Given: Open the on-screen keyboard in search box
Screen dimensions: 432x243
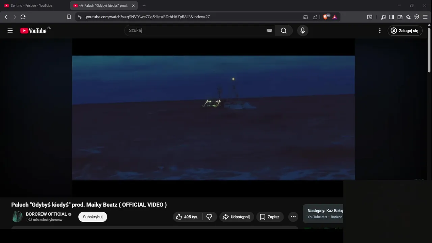Looking at the screenshot, I should tap(269, 30).
